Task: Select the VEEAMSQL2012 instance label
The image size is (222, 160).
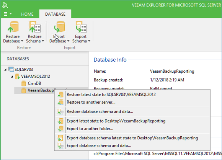Action: click(36, 77)
